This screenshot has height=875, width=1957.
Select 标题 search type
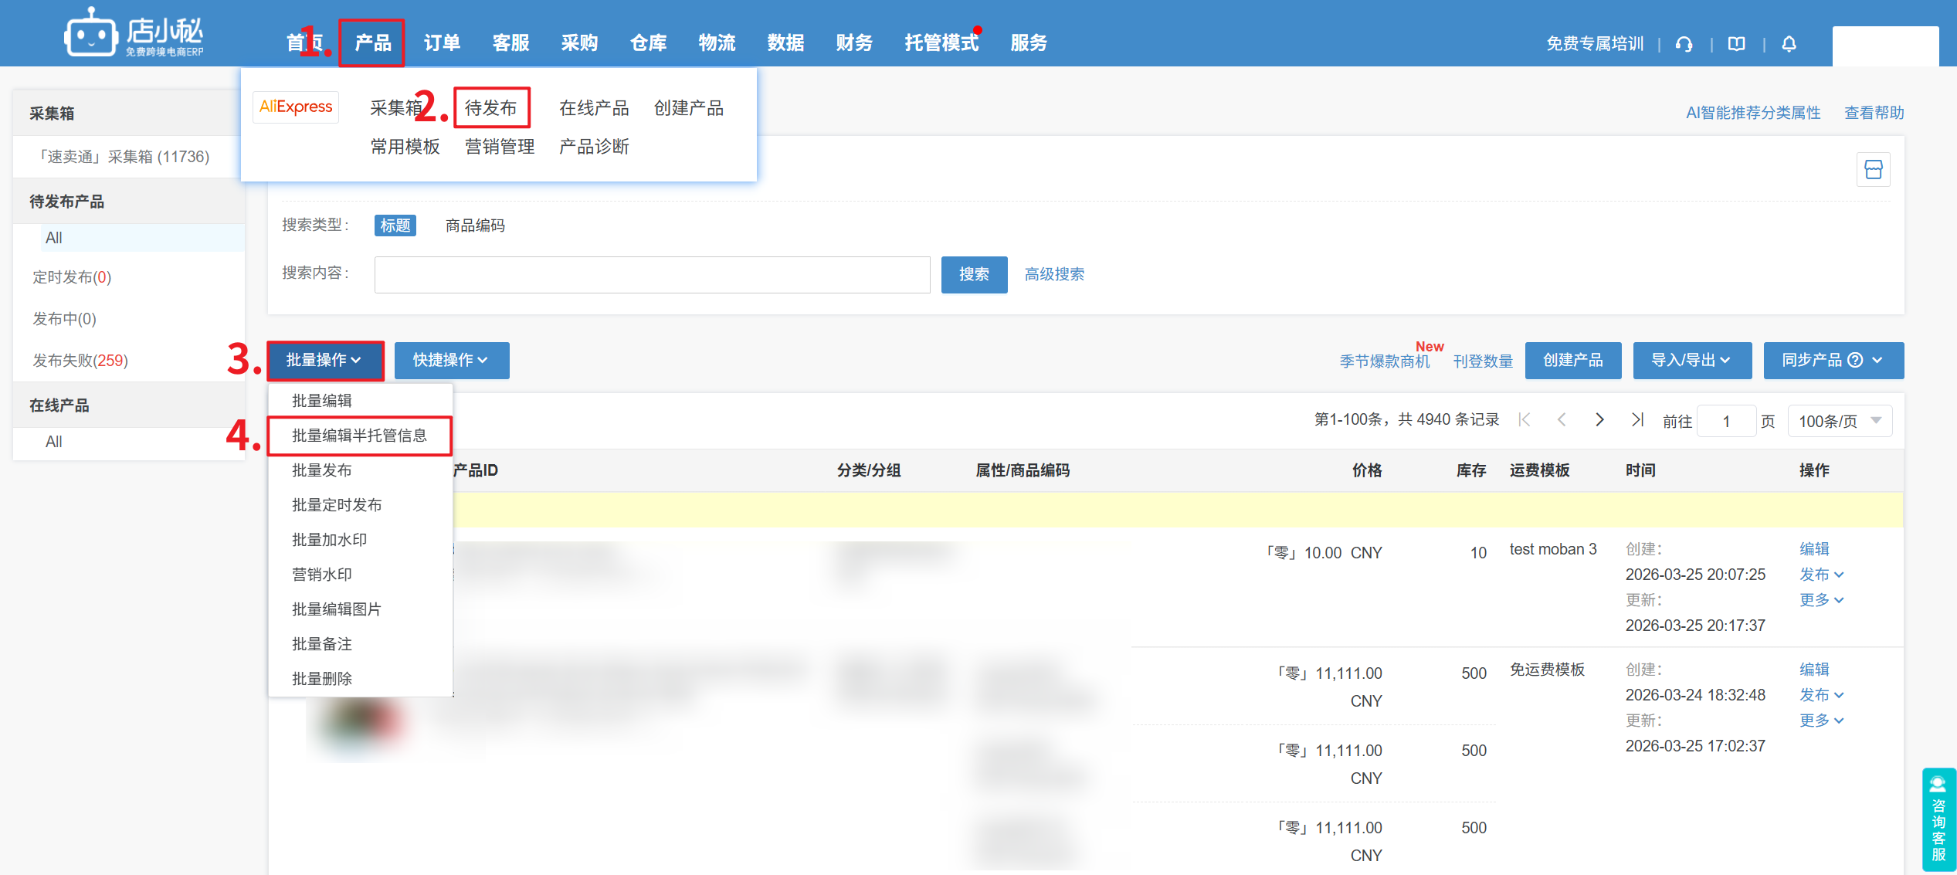click(x=395, y=226)
